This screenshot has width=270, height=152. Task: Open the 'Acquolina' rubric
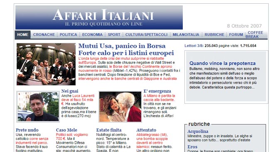(198, 131)
